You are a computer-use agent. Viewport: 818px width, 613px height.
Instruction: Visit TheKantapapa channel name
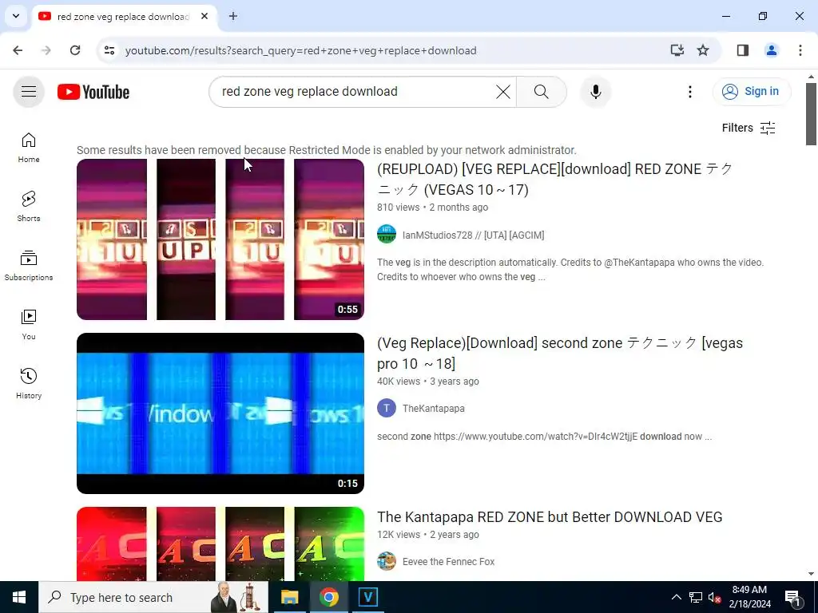(434, 409)
